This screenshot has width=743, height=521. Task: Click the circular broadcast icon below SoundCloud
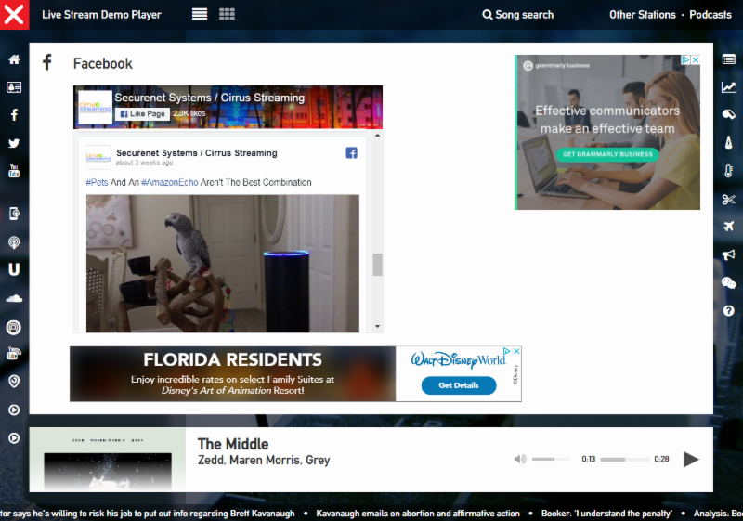pos(14,327)
